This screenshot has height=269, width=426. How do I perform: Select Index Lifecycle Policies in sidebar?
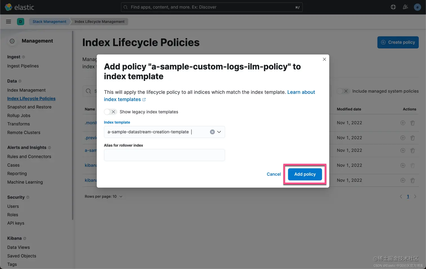tap(31, 99)
